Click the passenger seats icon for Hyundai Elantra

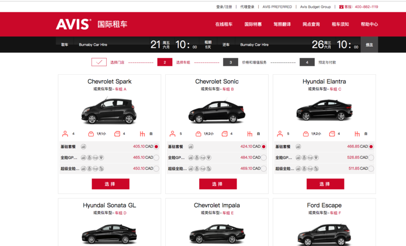(x=280, y=134)
